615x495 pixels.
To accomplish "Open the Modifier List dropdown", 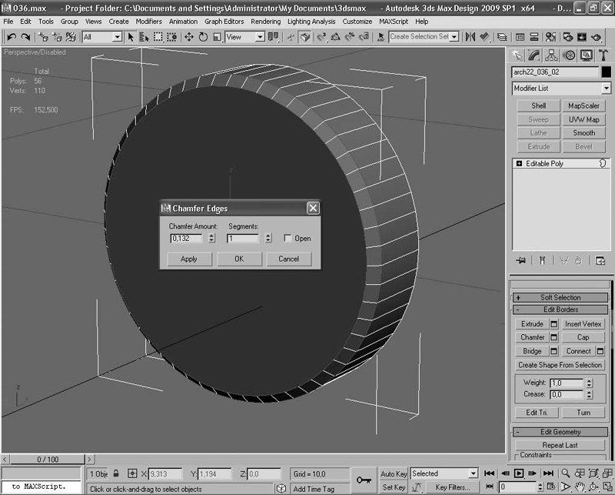I will (561, 89).
